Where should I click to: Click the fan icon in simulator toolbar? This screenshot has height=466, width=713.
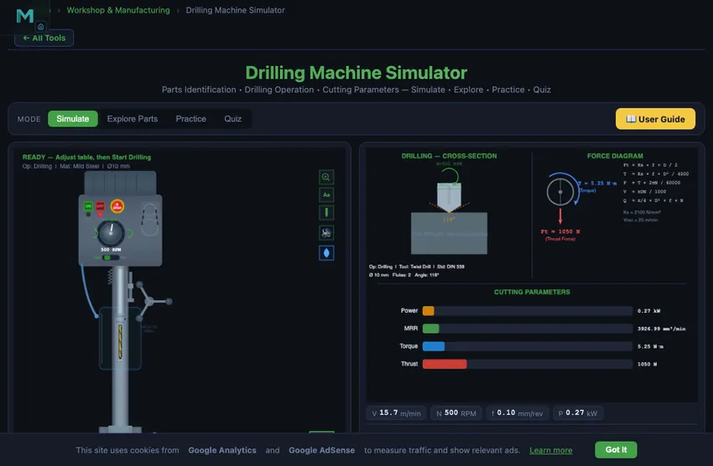click(326, 233)
